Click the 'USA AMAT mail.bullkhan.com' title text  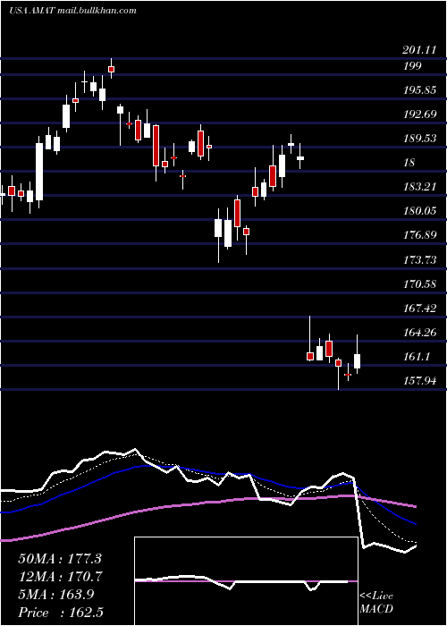tap(72, 11)
